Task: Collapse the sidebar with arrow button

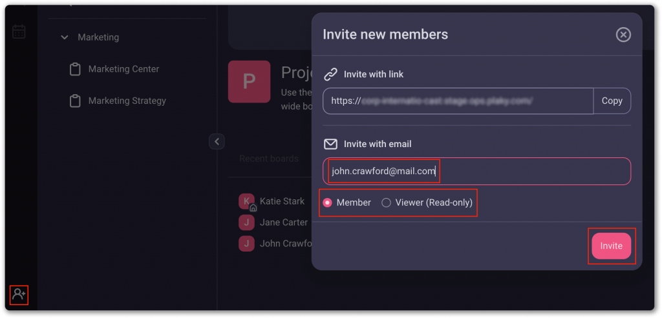Action: tap(217, 141)
